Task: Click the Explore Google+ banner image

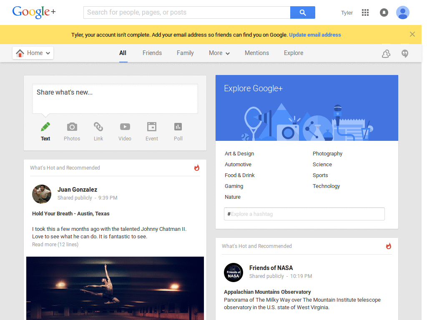Action: point(307,108)
